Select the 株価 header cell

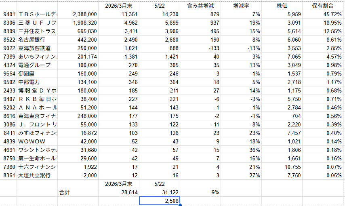[282, 6]
